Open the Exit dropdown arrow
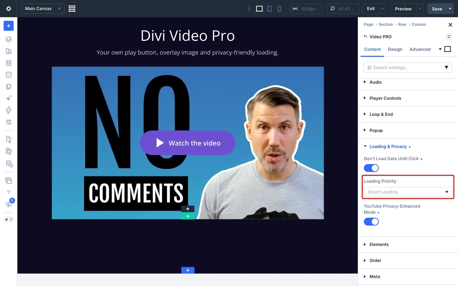This screenshot has width=458, height=286. [382, 9]
